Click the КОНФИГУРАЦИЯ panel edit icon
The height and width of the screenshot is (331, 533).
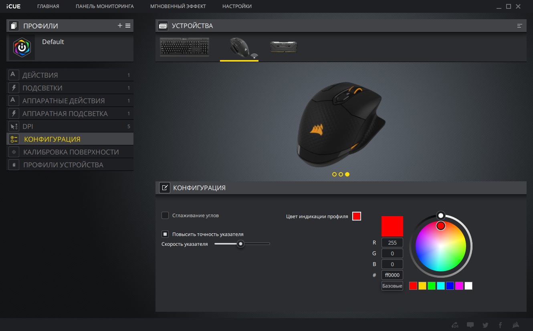click(x=165, y=188)
